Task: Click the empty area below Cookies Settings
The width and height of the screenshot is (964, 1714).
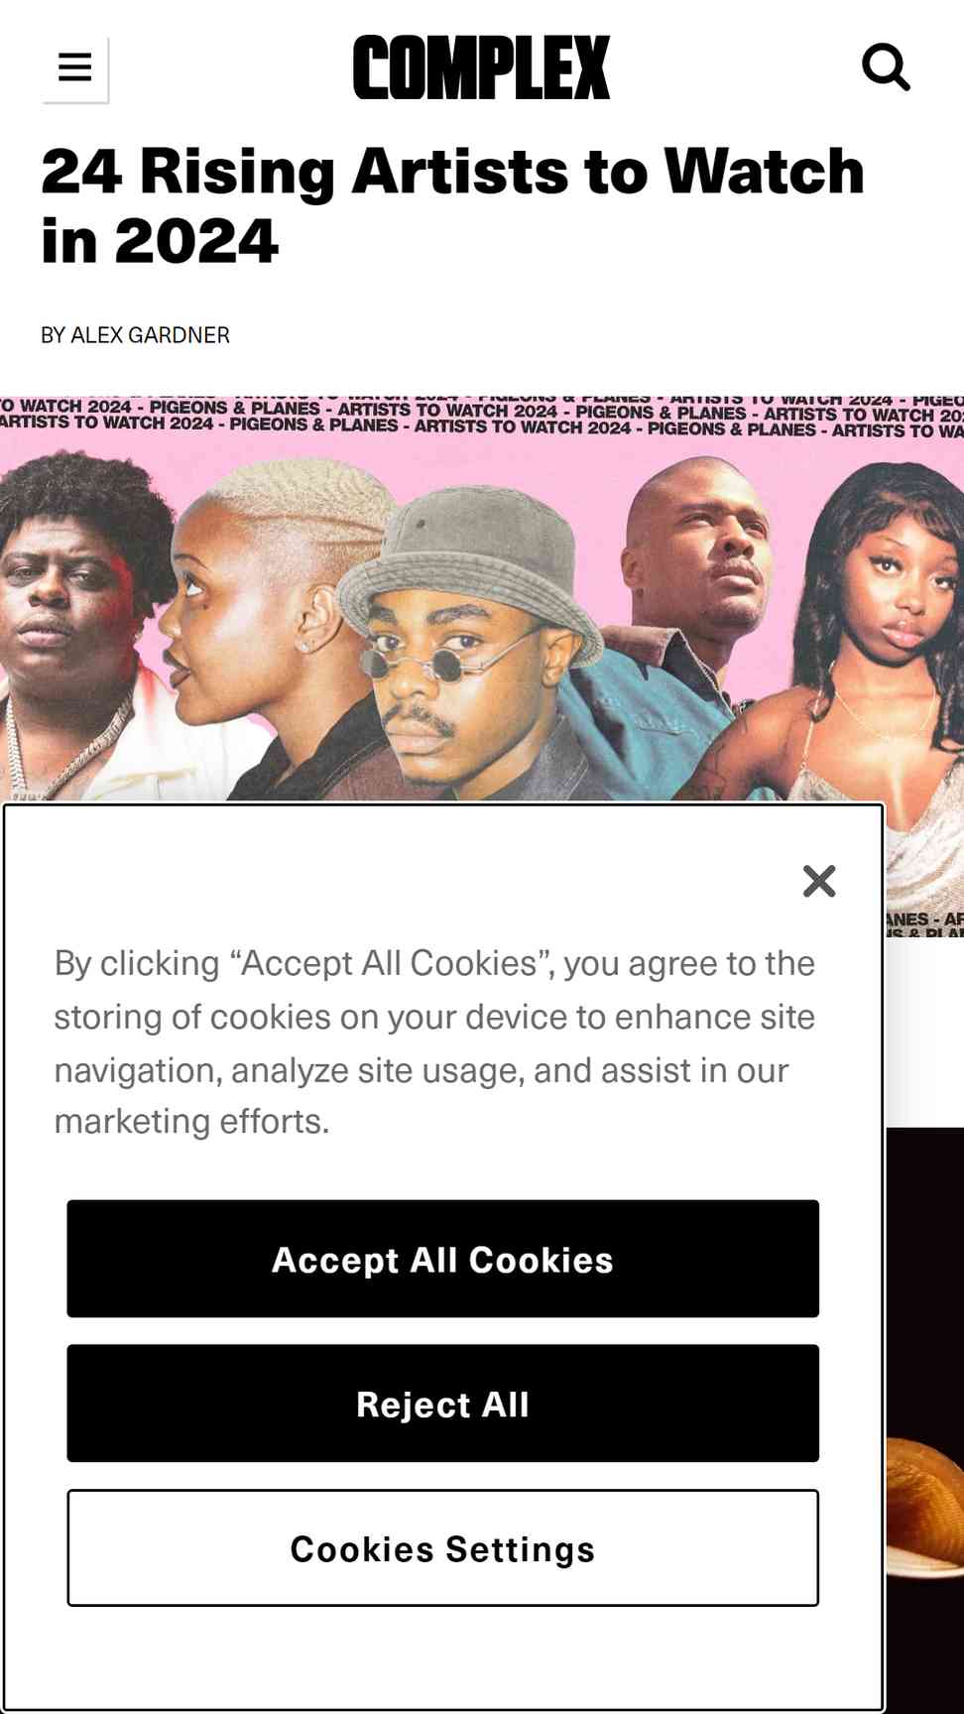Action: (443, 1656)
